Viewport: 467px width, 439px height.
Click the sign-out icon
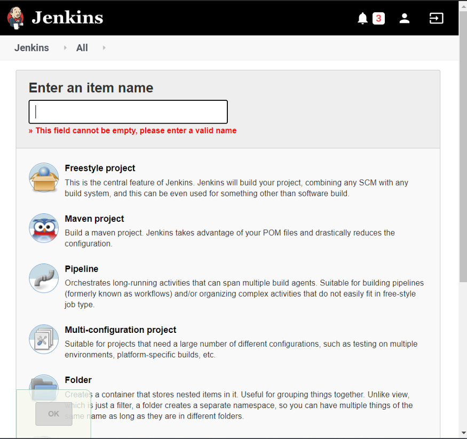point(436,18)
